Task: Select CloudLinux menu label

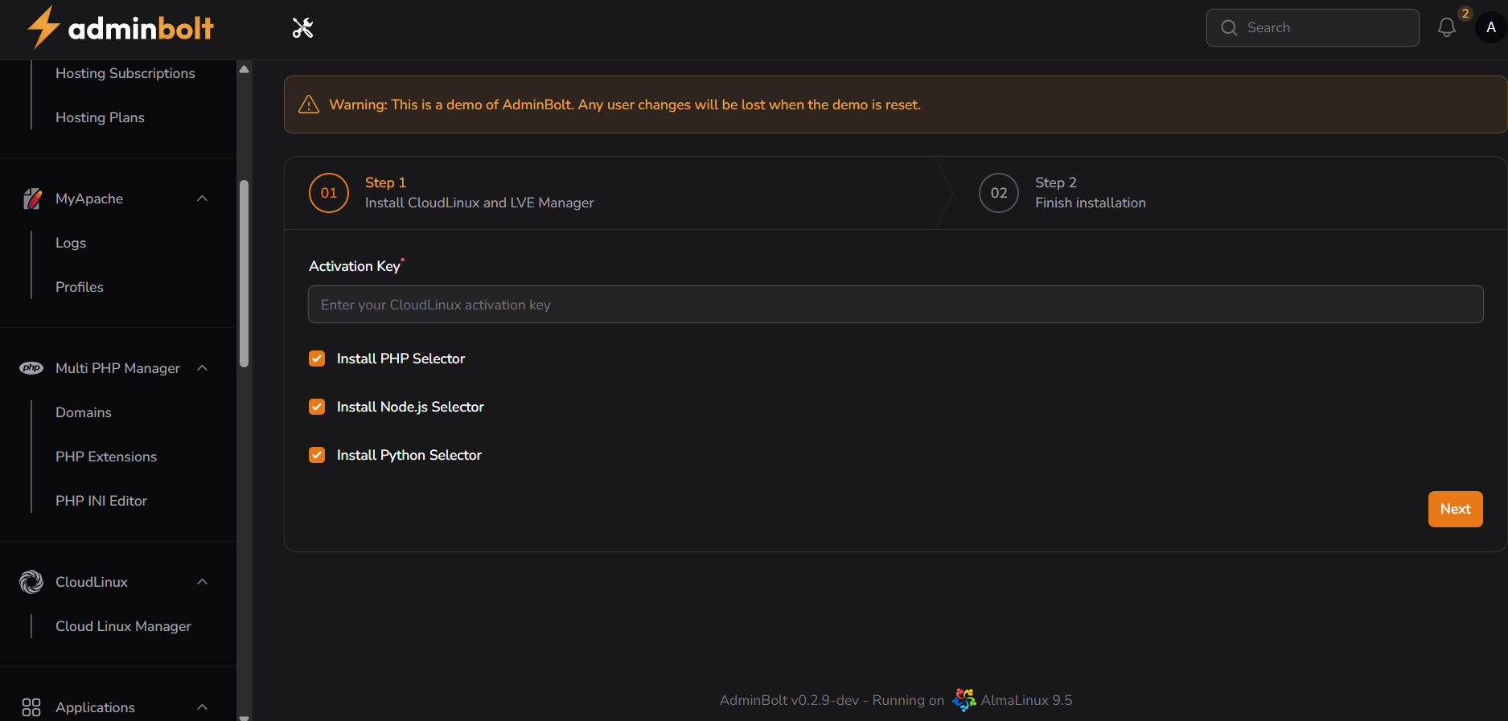Action: click(92, 582)
